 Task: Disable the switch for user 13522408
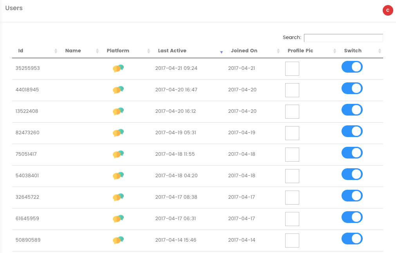click(x=352, y=110)
